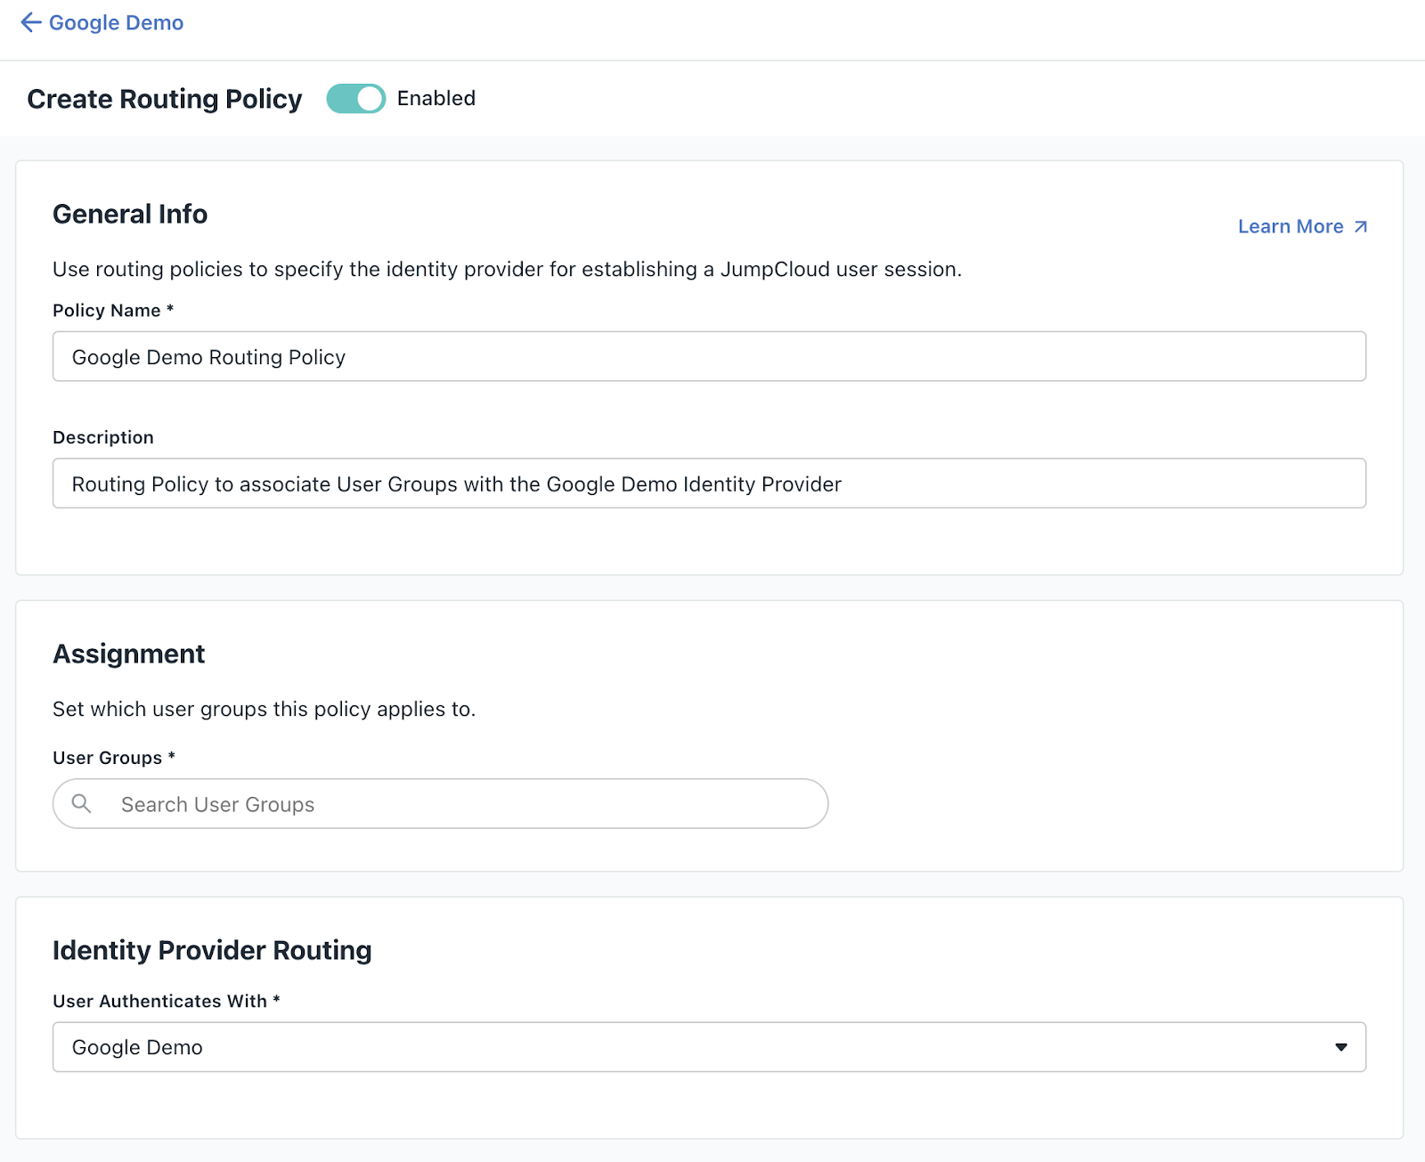Screen dimensions: 1425x1162
Task: Click the Description input field
Action: (709, 483)
